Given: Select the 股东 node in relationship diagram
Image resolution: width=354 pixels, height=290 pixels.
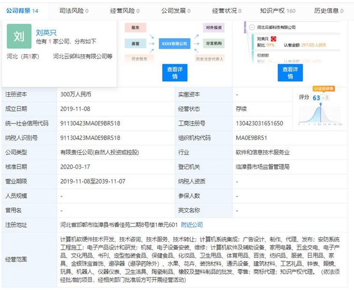Looking at the screenshot, I should [136, 26].
